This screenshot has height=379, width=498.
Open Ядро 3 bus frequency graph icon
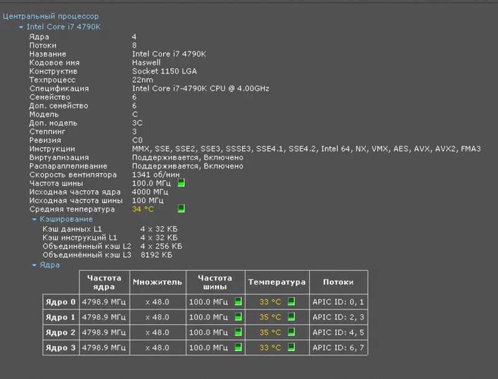(x=238, y=347)
